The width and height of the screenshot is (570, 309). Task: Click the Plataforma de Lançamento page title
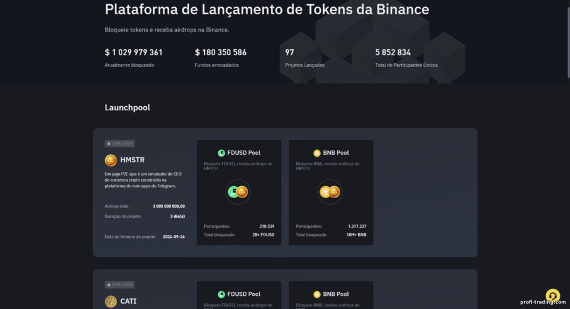[267, 9]
